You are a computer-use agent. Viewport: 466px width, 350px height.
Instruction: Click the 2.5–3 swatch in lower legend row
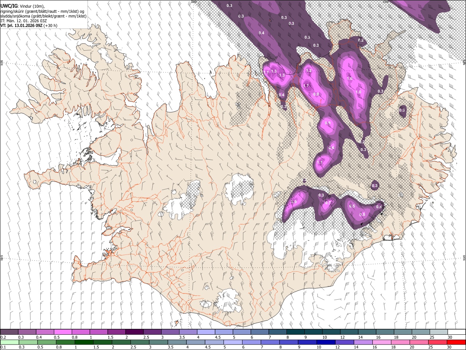[x=139, y=342]
